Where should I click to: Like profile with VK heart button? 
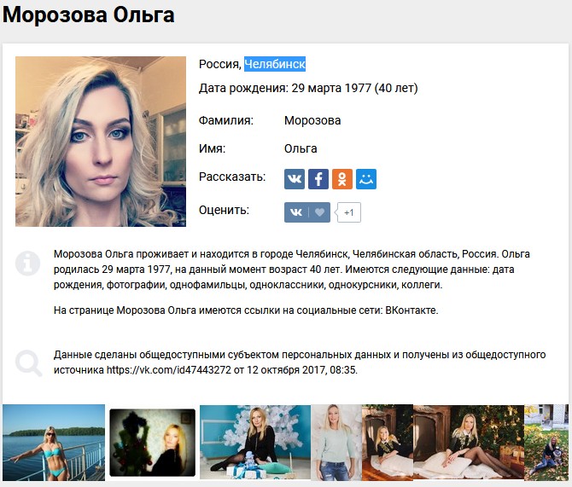pyautogui.click(x=307, y=212)
